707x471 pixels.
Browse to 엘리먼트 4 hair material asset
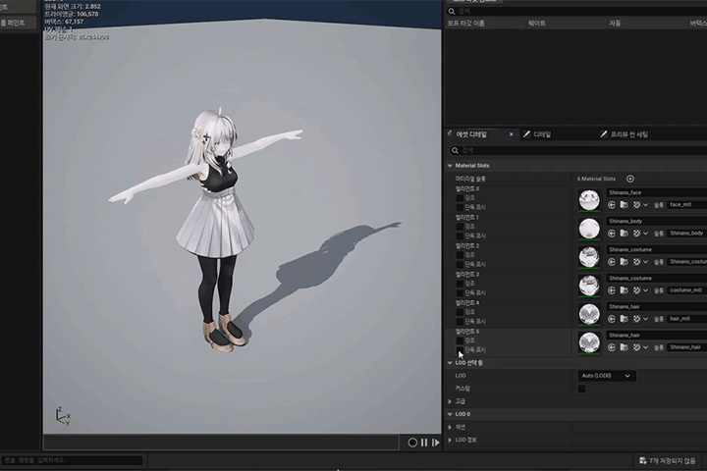point(625,319)
